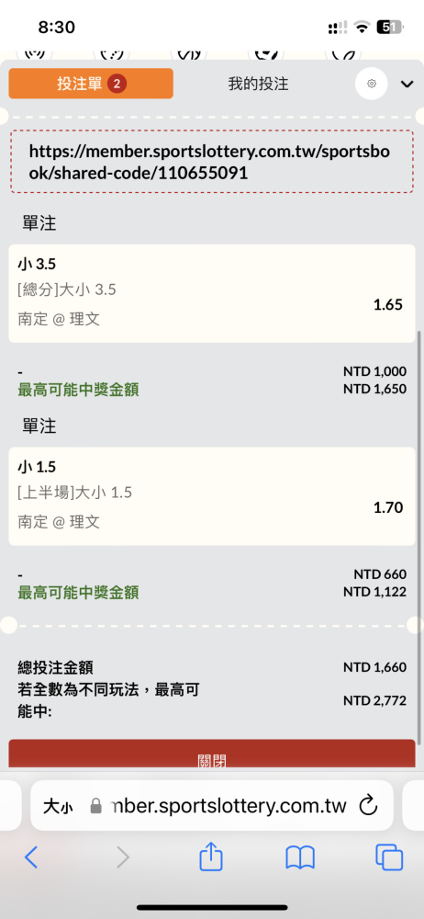Tap the Safari address bar URL
Image resolution: width=424 pixels, height=919 pixels.
(229, 806)
